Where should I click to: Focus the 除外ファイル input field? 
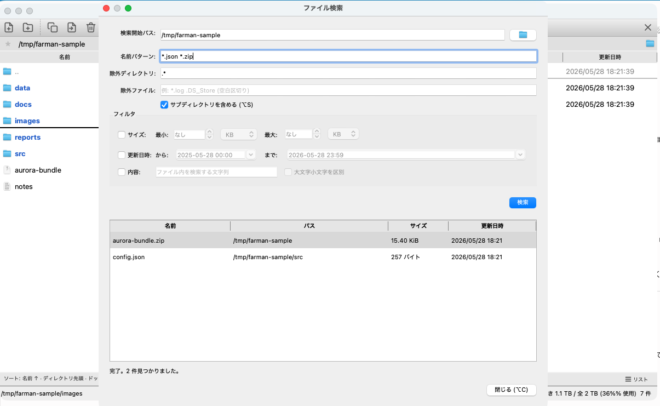pos(348,90)
